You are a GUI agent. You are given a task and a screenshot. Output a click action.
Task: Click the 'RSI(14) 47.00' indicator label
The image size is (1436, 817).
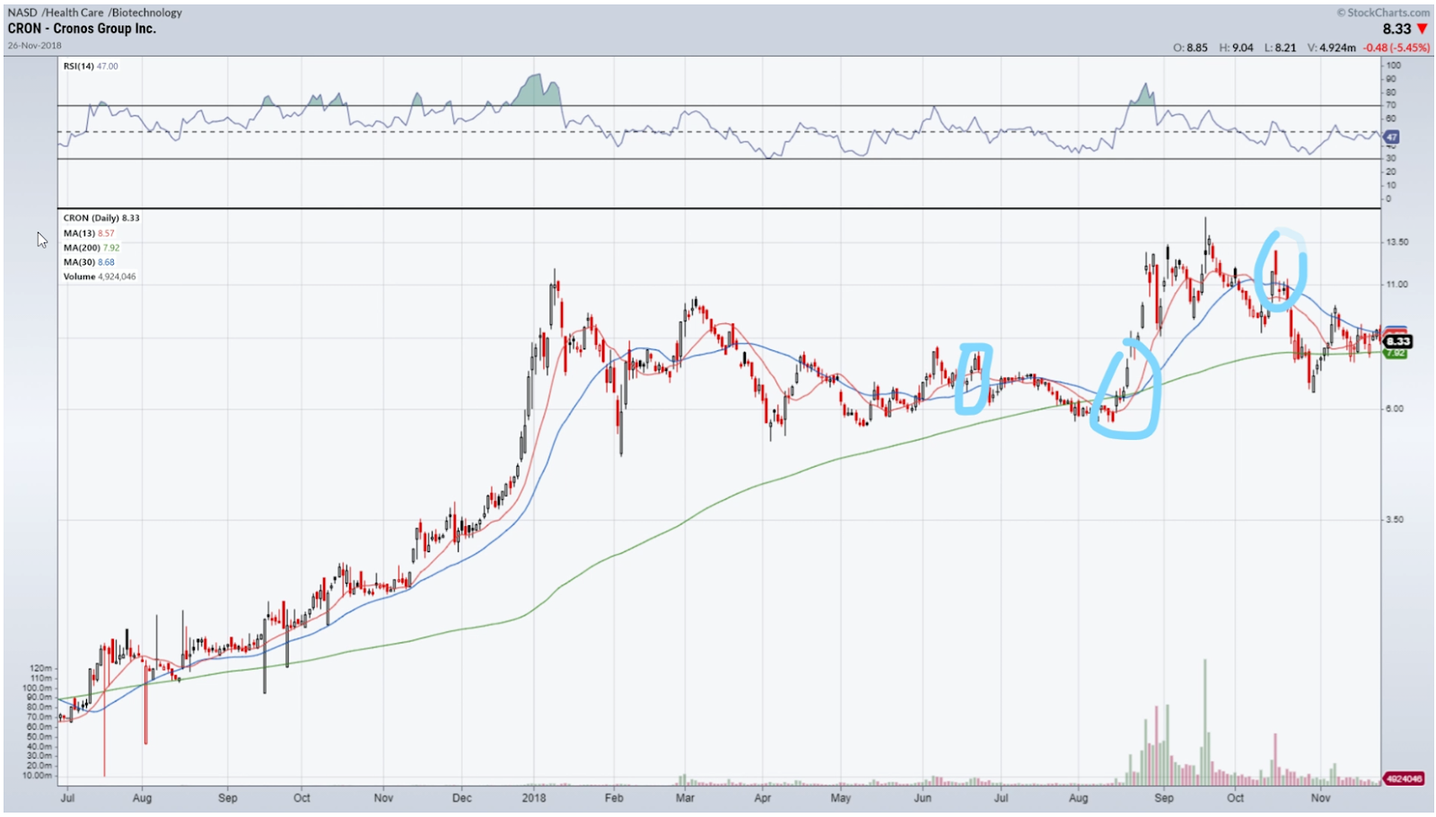tap(91, 66)
